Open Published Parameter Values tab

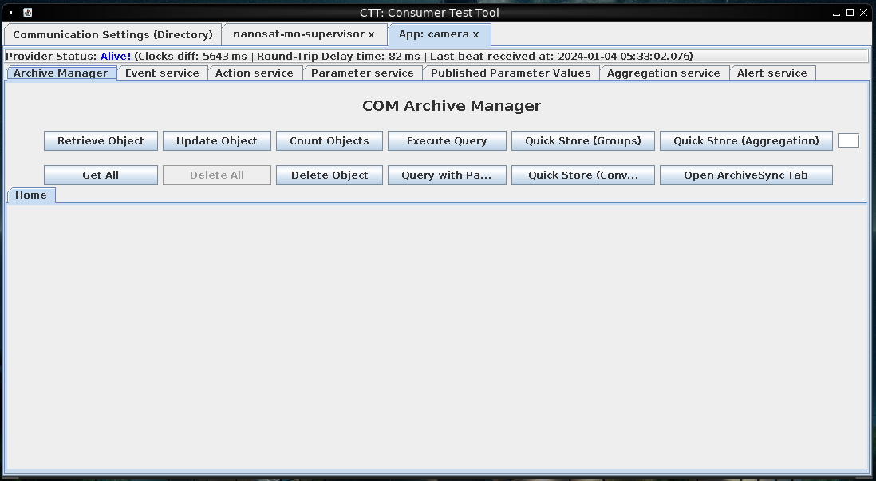tap(511, 73)
